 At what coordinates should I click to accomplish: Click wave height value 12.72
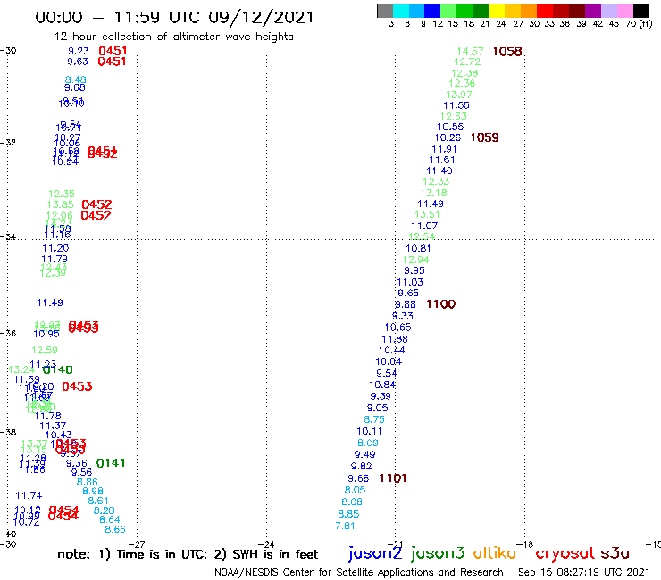(x=467, y=62)
